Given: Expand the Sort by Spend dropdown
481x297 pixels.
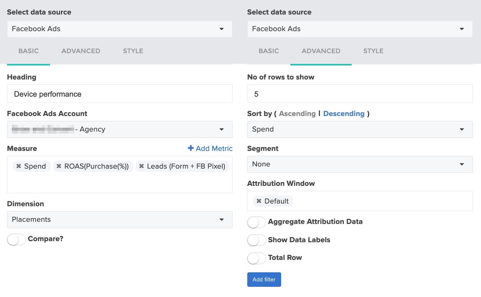Looking at the screenshot, I should click(360, 129).
